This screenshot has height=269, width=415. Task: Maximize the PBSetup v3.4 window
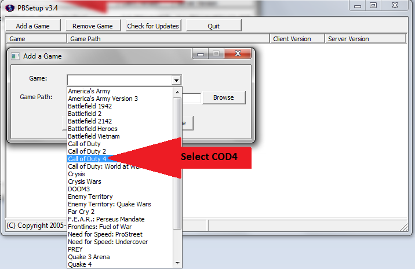point(373,6)
